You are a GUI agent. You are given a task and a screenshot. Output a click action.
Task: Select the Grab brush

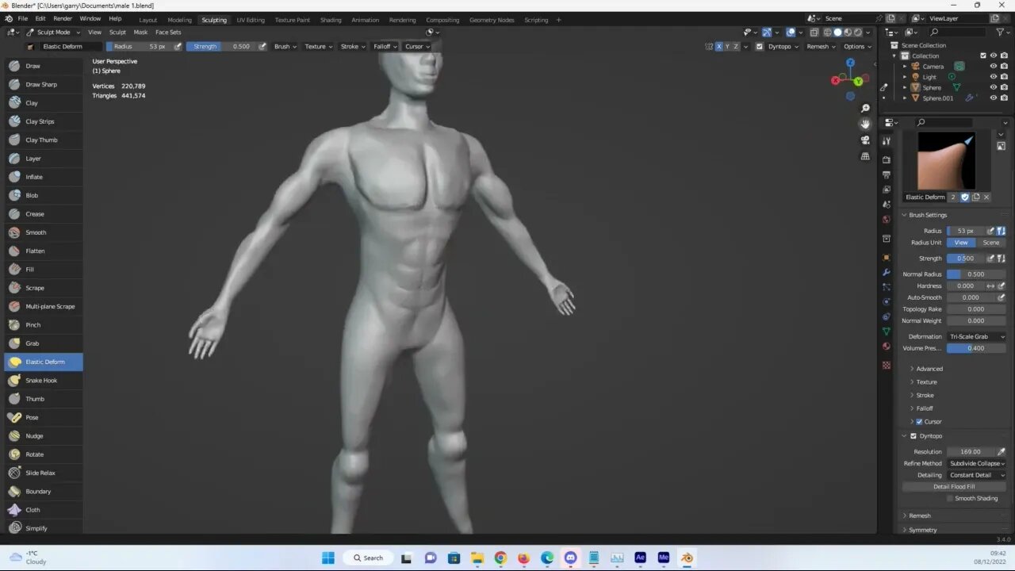coord(44,343)
